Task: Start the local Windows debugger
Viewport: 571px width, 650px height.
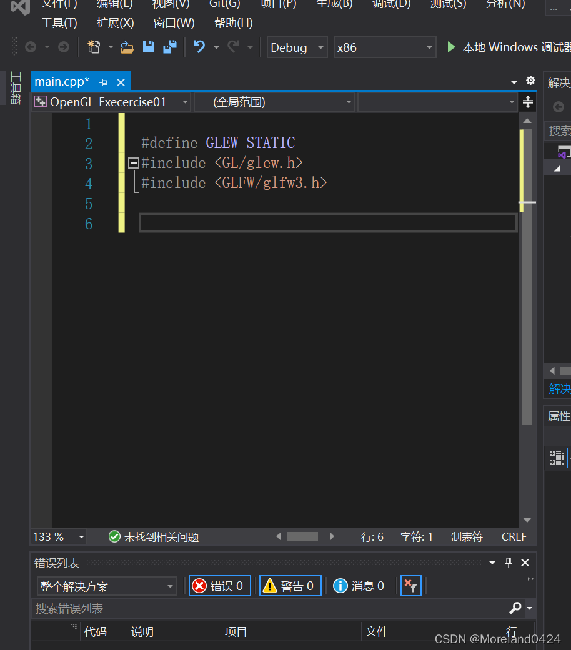Action: click(x=509, y=47)
